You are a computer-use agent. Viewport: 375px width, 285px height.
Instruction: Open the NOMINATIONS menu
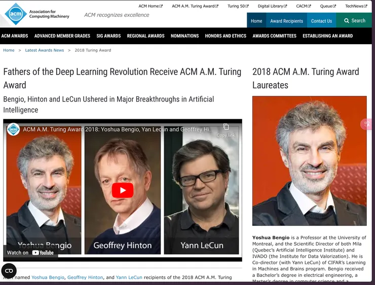184,36
